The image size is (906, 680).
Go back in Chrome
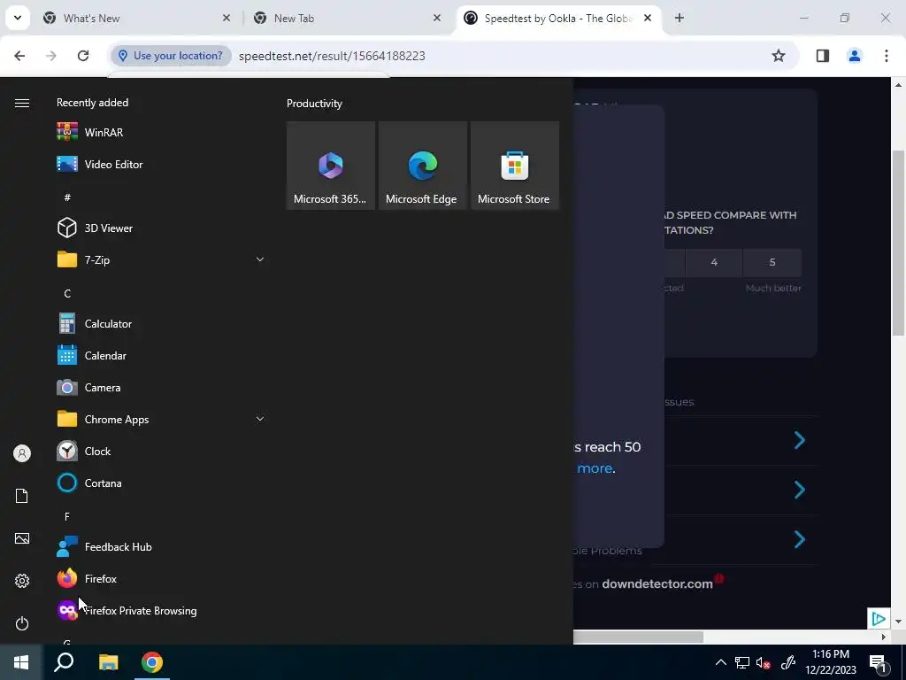click(x=19, y=56)
